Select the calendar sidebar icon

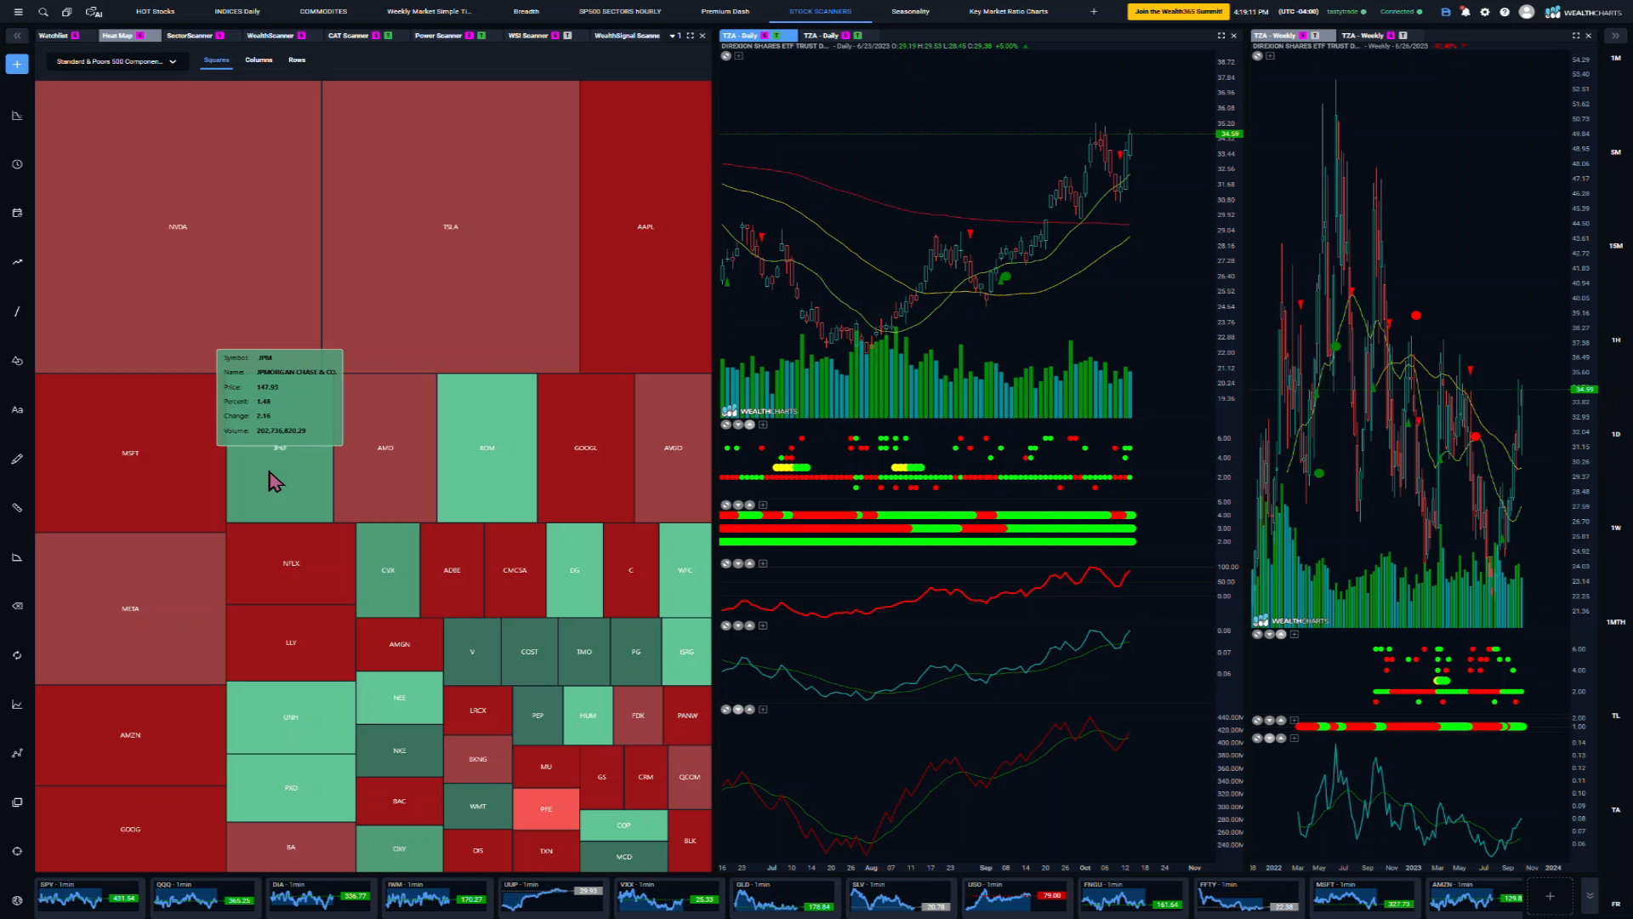(17, 213)
